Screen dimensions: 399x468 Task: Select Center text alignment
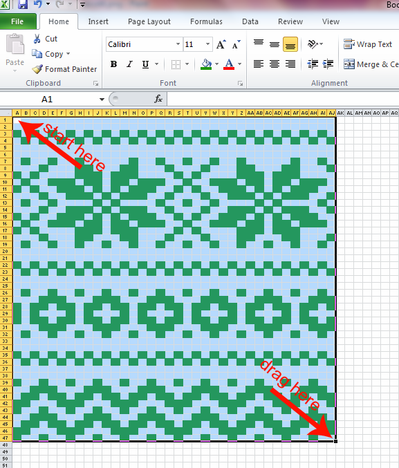coord(275,64)
